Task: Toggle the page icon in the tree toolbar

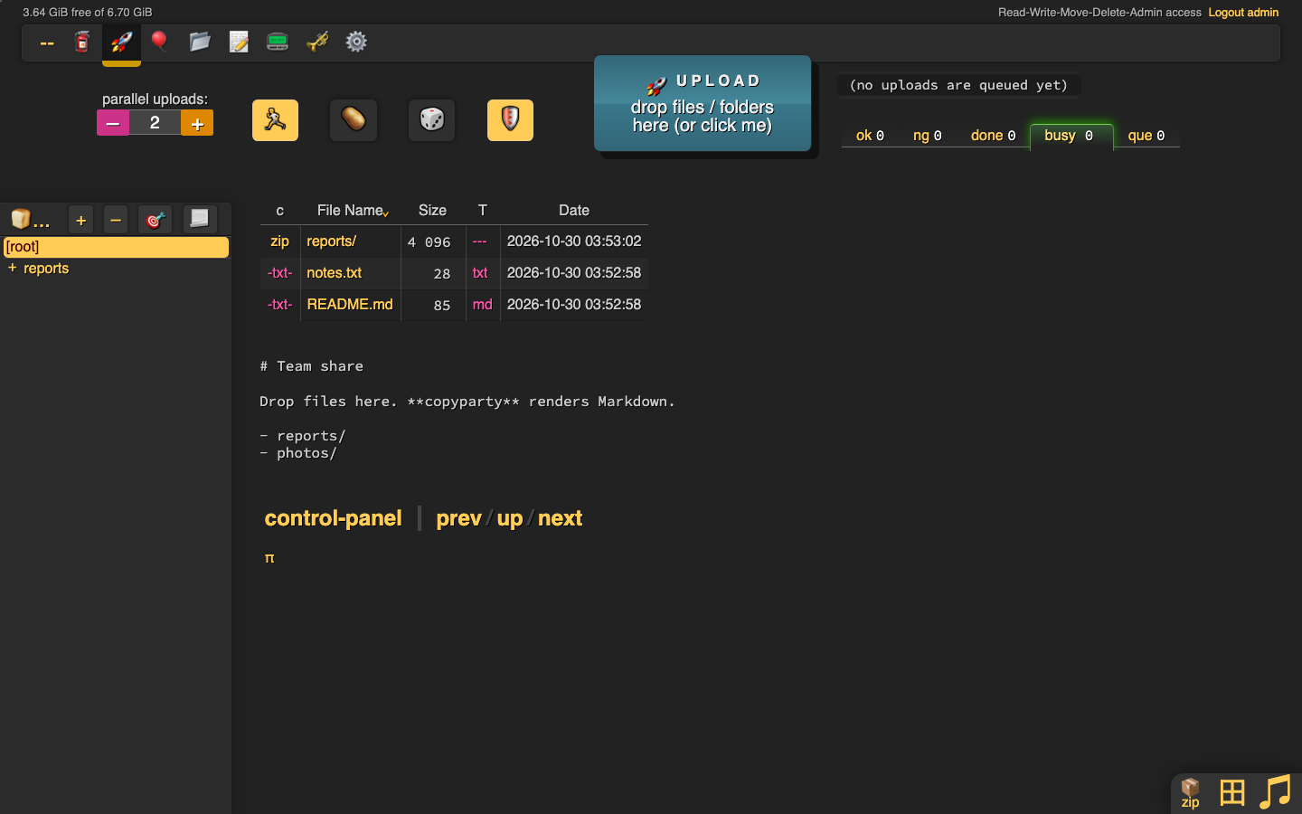Action: pos(199,219)
